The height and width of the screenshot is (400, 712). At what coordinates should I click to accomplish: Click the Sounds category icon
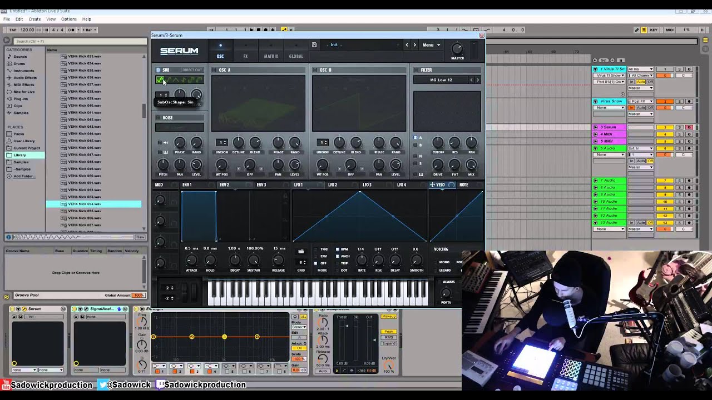pos(9,57)
